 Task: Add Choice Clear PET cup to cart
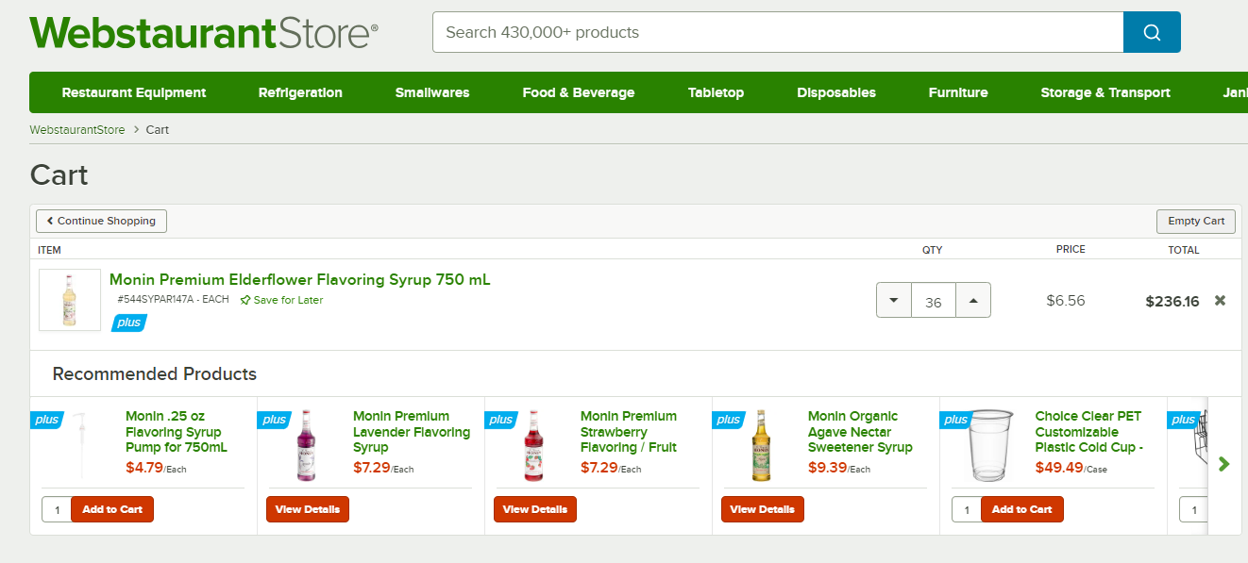1022,509
